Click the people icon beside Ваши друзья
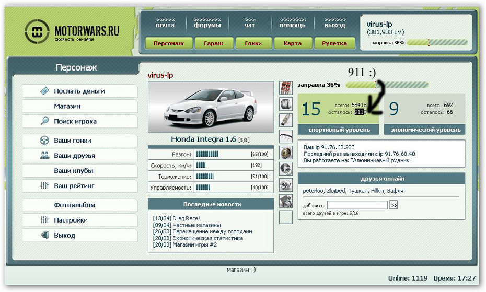The image size is (486, 292). 44,155
